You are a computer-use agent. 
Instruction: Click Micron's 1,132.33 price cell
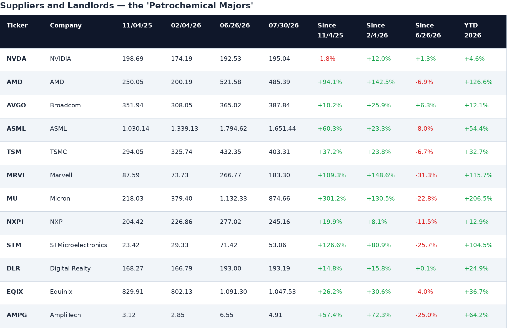(234, 199)
